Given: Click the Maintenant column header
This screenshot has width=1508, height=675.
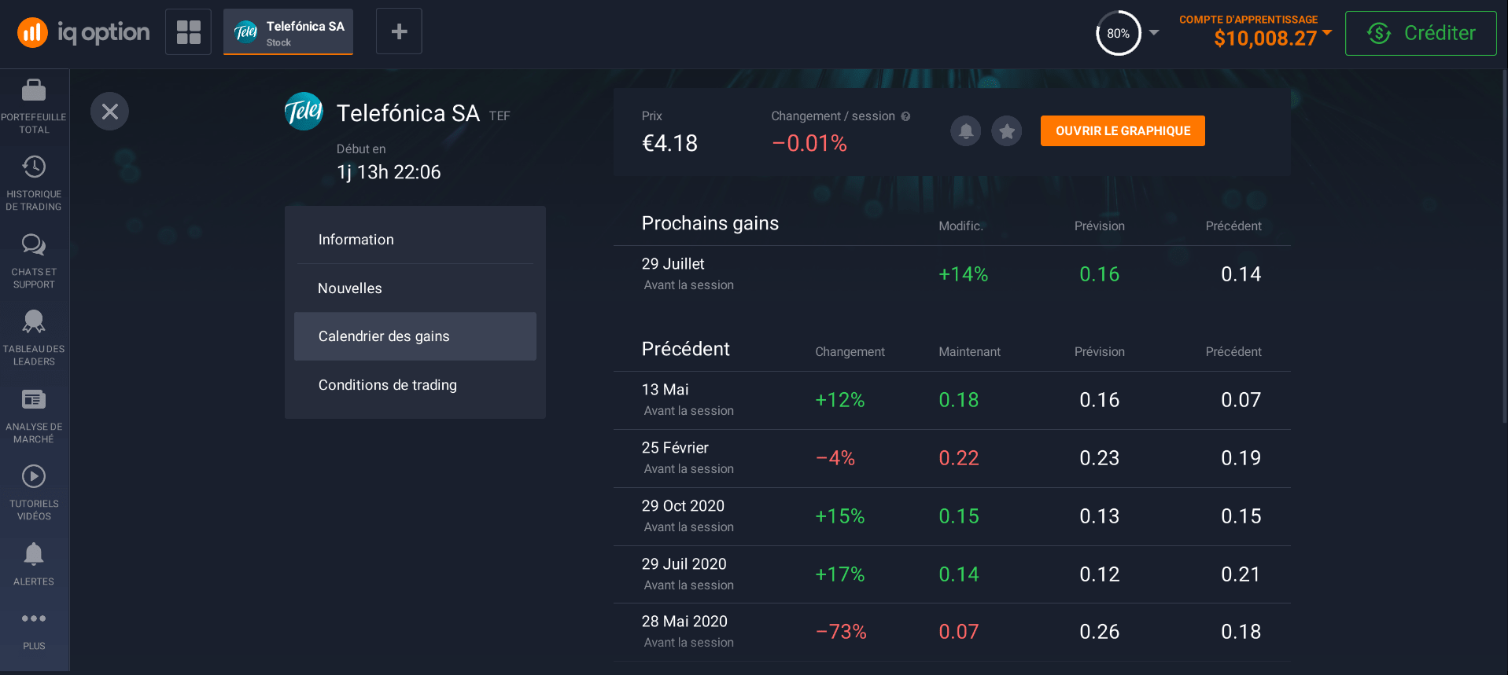Looking at the screenshot, I should [969, 352].
